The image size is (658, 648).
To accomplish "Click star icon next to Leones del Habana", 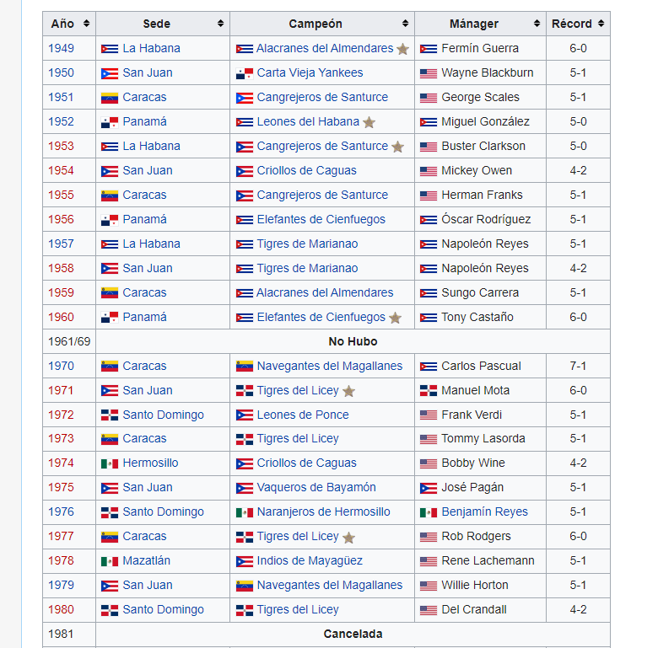I will (x=369, y=122).
